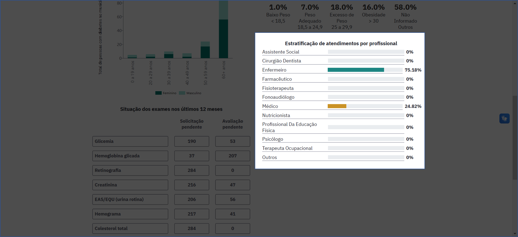The width and height of the screenshot is (518, 237).
Task: Click Glicemia pending request value 190
Action: [x=192, y=141]
